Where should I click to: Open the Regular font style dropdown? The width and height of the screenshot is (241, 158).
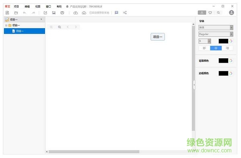tap(216, 34)
